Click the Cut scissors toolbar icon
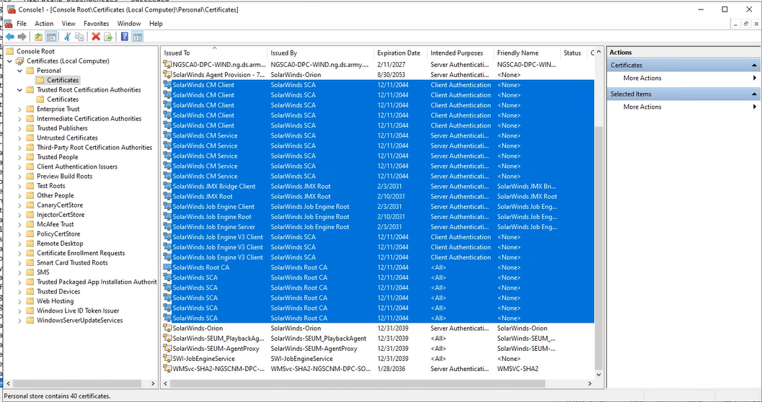762x402 pixels. [x=68, y=37]
